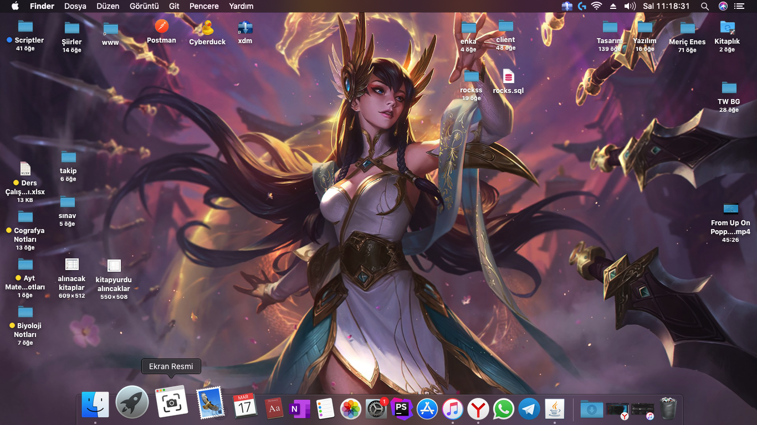Viewport: 757px width, 425px height.
Task: Launch PhpStorm from the Dock
Action: [402, 409]
